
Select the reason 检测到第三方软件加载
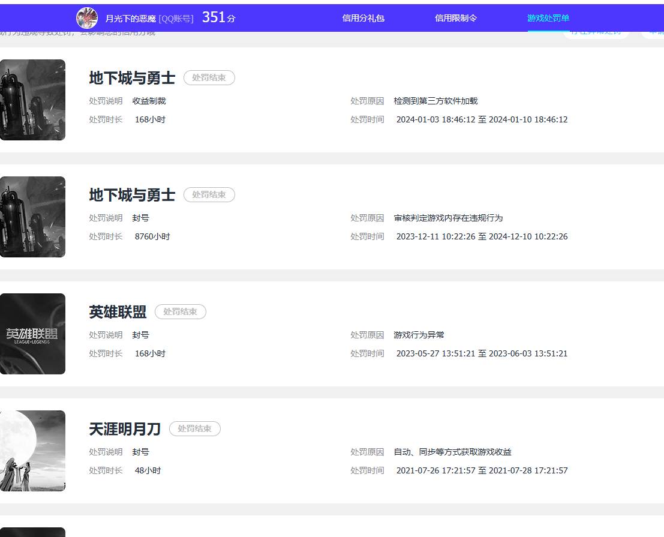435,101
